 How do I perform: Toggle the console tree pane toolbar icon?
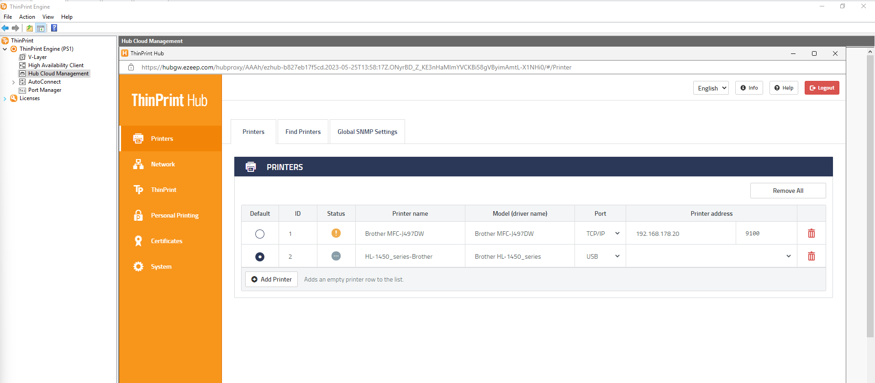pyautogui.click(x=41, y=28)
